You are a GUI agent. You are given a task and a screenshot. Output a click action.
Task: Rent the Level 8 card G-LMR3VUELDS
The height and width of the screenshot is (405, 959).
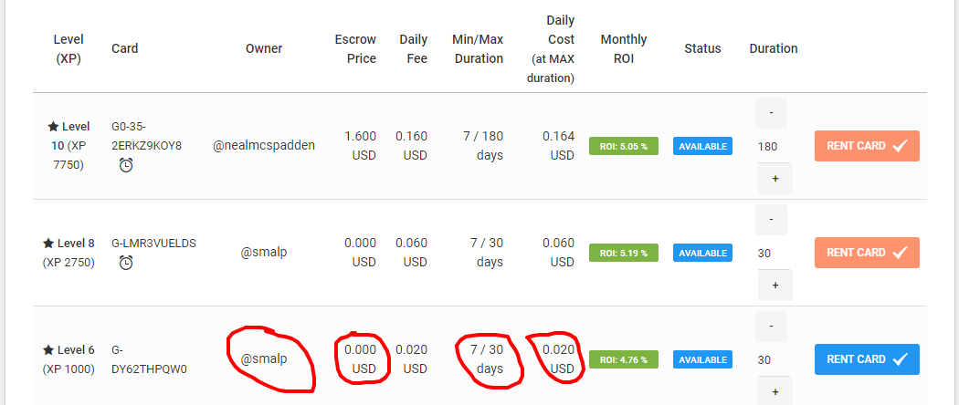pos(867,253)
